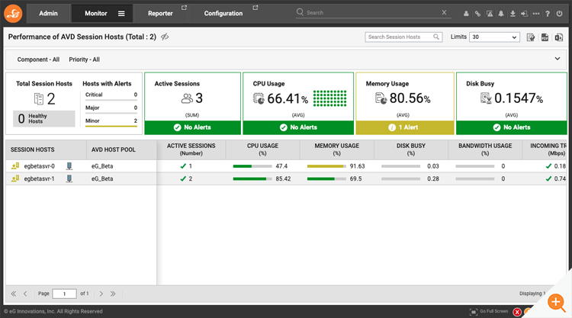Screen dimensions: 572x318
Task: Click the server tower icon for egbetasvr-1
Action: 69,178
